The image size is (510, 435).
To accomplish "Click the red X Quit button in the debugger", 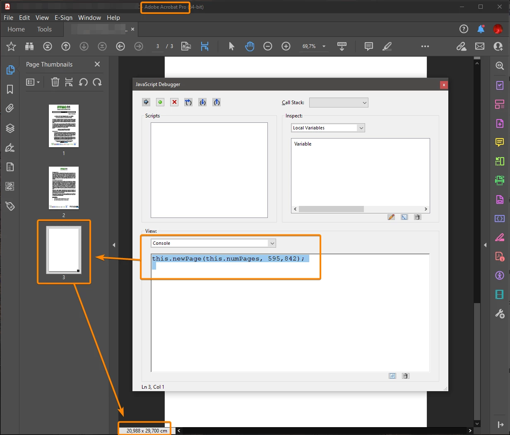I will (x=174, y=102).
